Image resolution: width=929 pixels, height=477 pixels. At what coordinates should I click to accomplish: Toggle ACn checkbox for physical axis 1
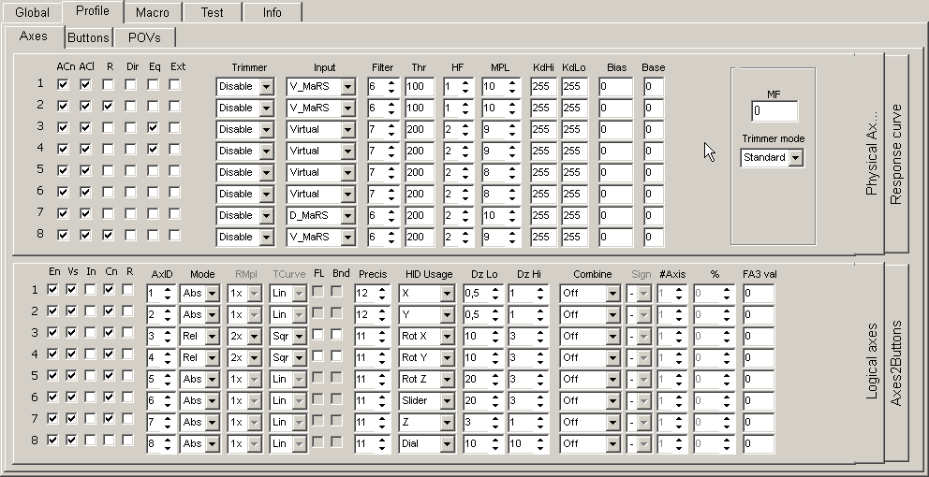[x=63, y=84]
